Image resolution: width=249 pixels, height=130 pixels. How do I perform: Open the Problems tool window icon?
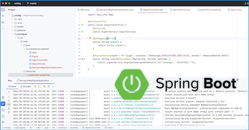coord(3,116)
